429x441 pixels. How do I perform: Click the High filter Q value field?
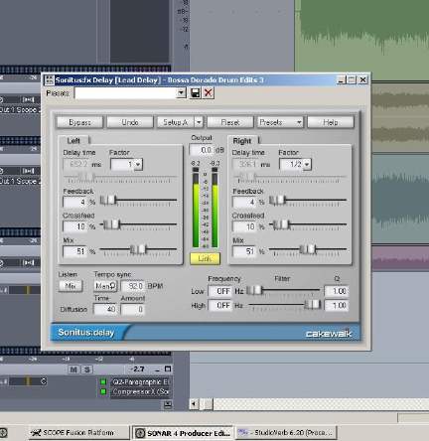pyautogui.click(x=337, y=305)
